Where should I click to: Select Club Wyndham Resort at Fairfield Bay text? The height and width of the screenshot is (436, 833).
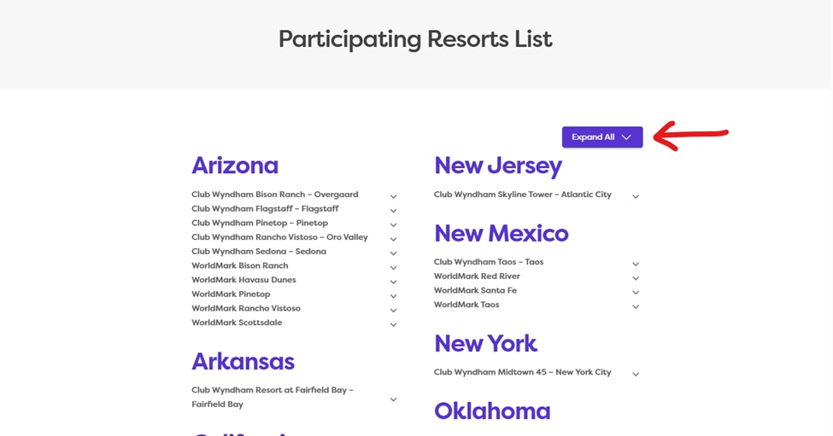pyautogui.click(x=273, y=397)
